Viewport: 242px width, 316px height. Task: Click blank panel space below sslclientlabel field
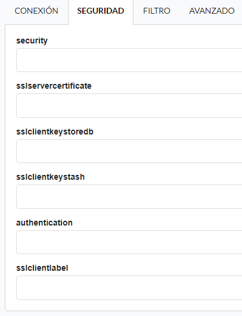coord(129,305)
